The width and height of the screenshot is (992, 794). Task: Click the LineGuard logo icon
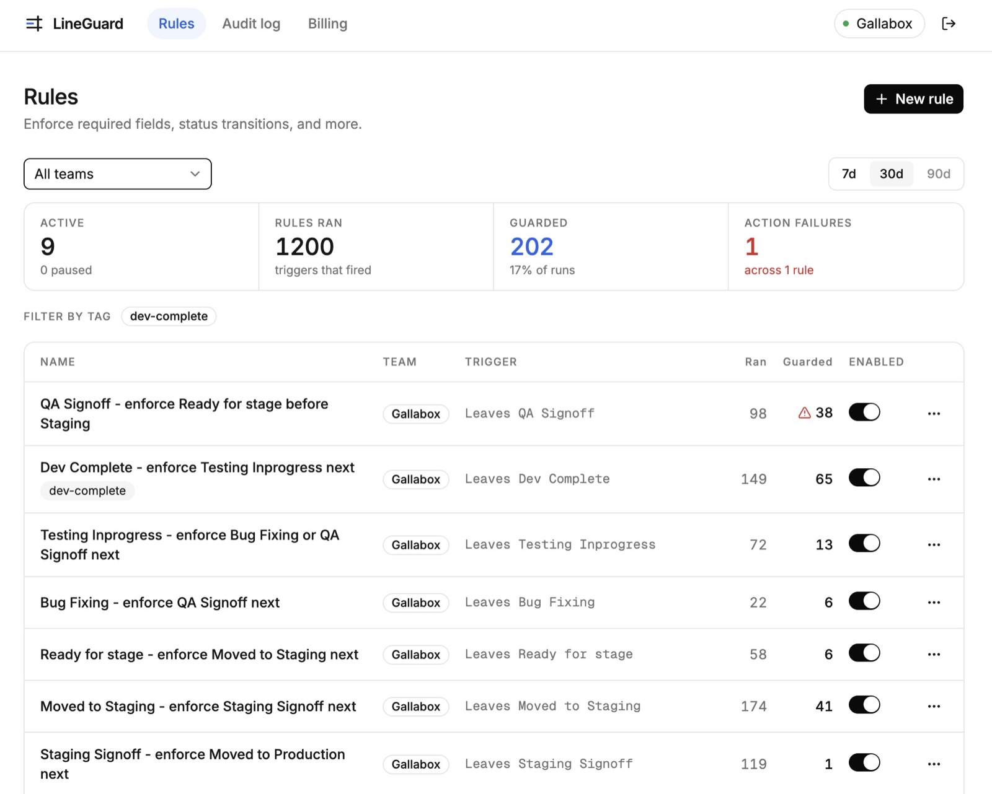[x=34, y=24]
